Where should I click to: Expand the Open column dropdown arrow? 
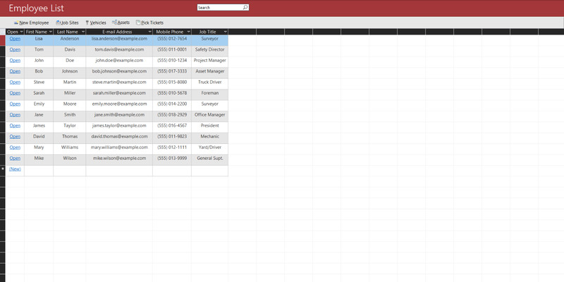(x=22, y=32)
